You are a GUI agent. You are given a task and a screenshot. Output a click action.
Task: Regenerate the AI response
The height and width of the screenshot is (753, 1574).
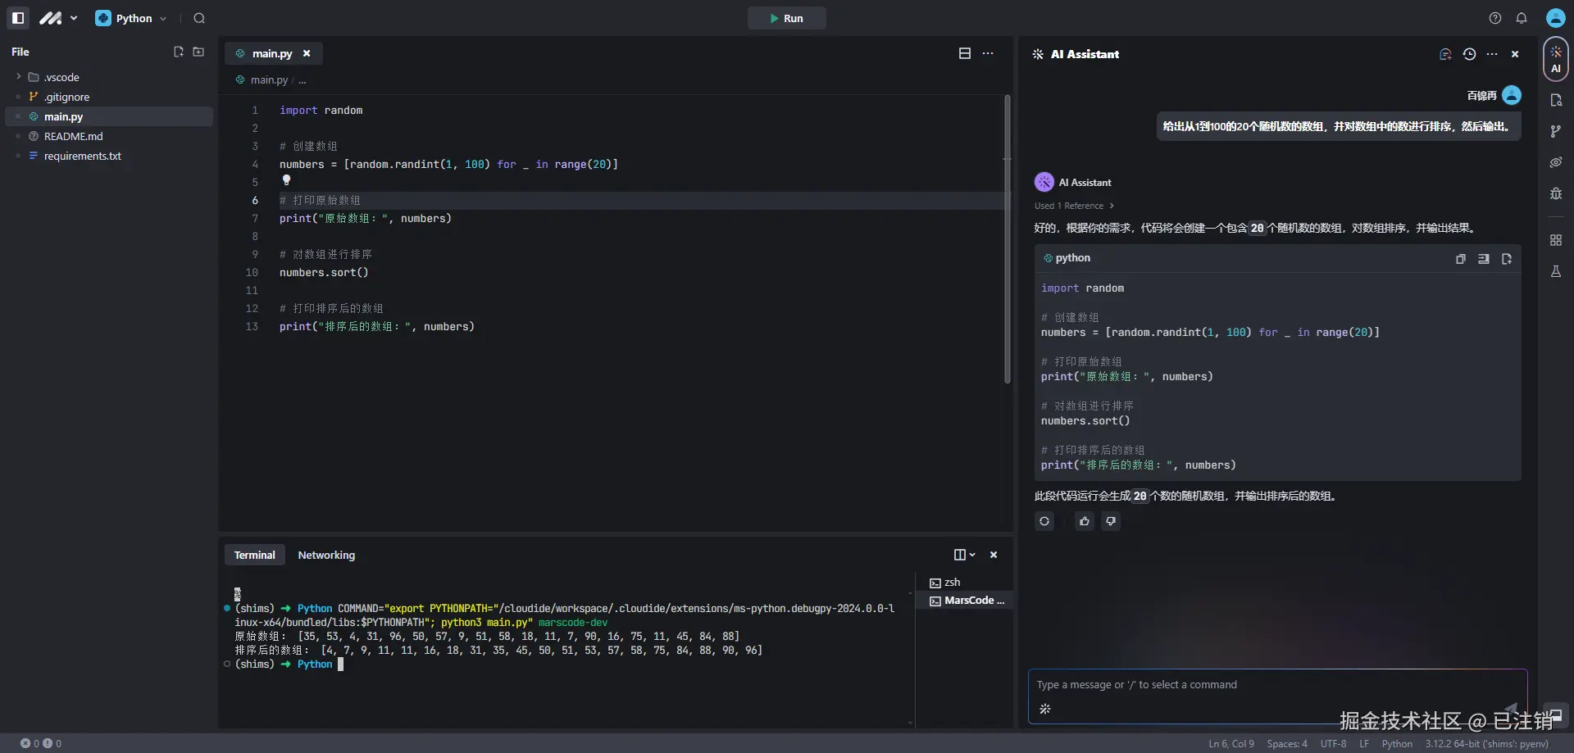pos(1044,521)
